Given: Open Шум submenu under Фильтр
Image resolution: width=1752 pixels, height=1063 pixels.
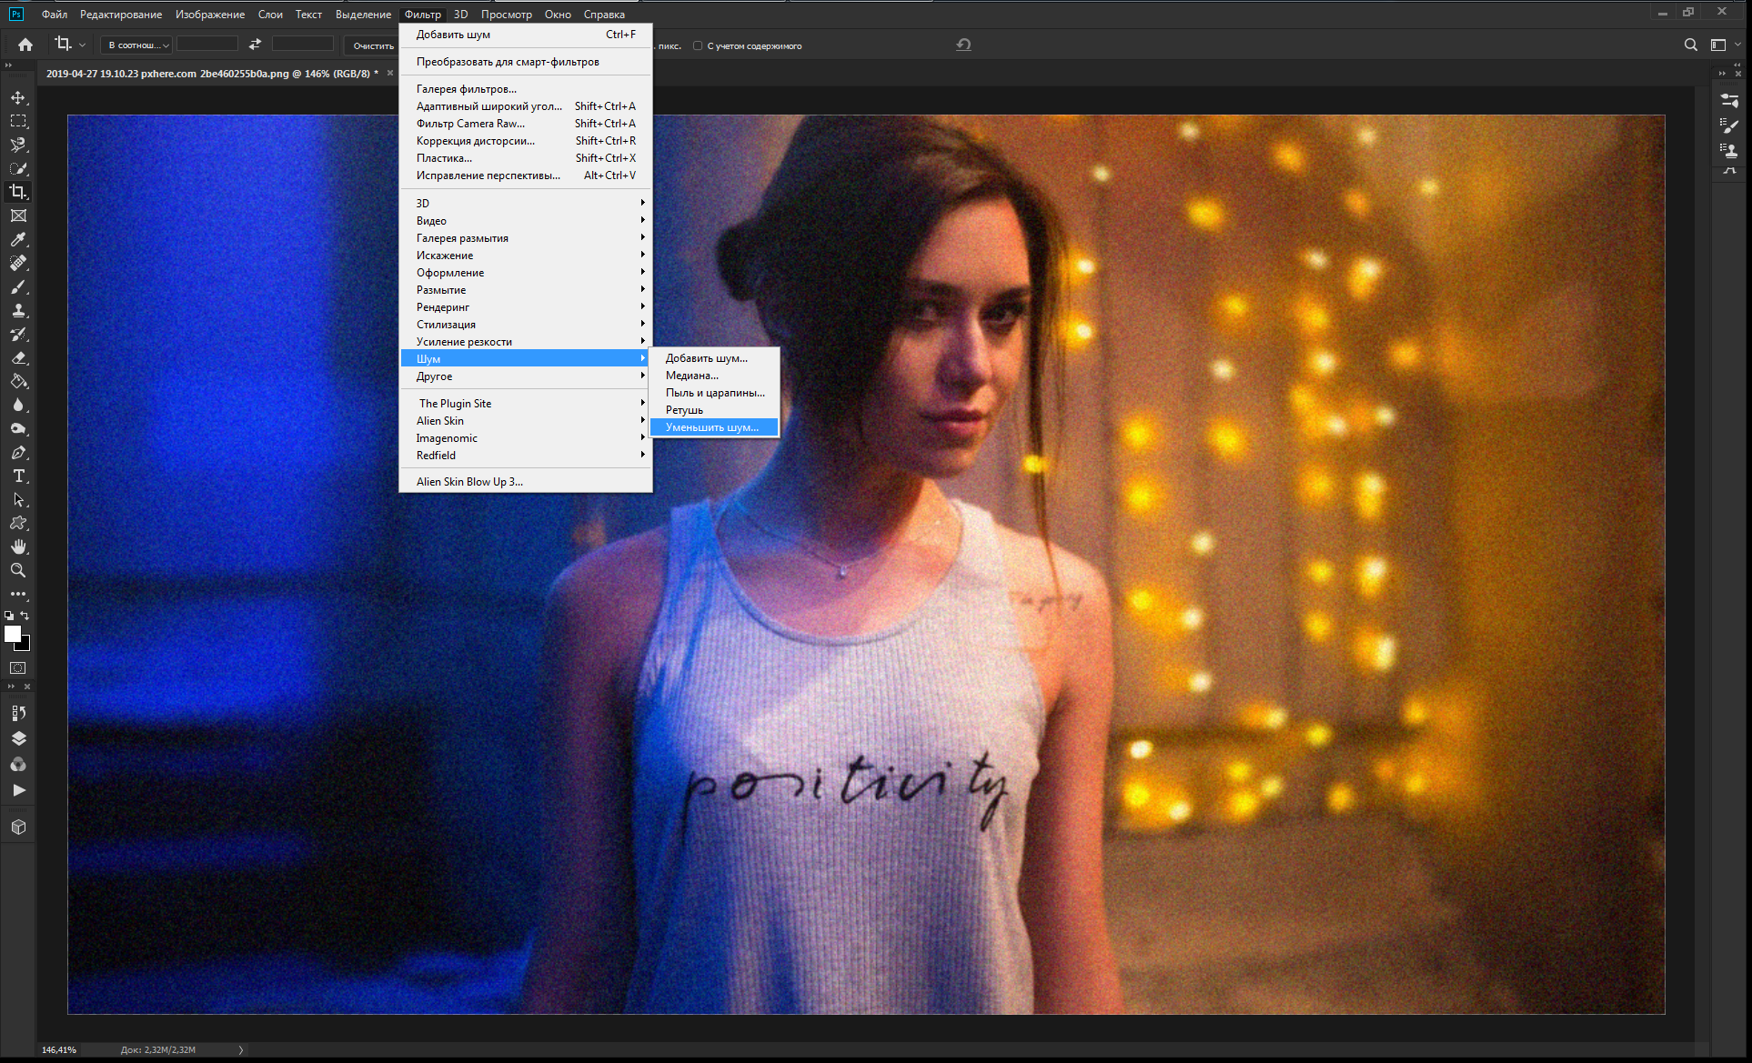Looking at the screenshot, I should [x=526, y=359].
